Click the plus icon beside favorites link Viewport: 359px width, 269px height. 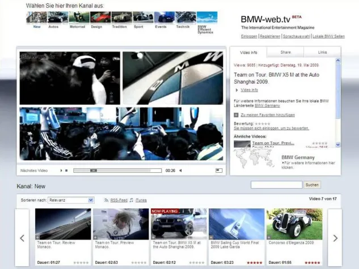236,115
